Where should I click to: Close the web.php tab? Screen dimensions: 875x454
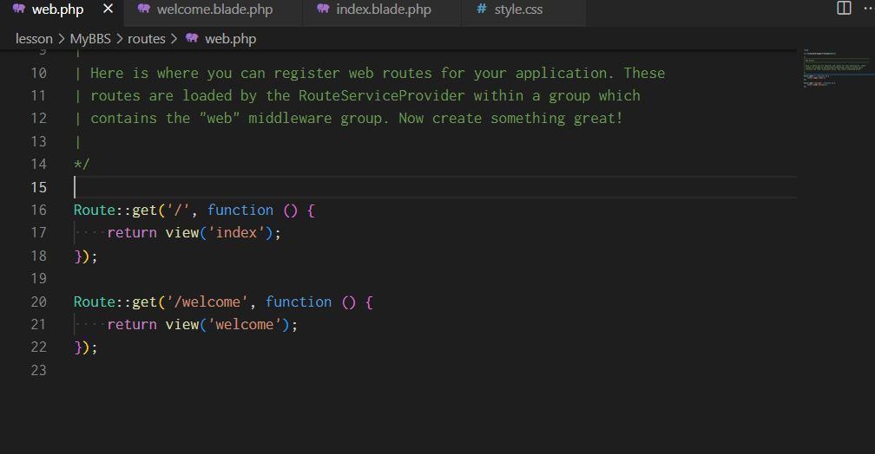pyautogui.click(x=108, y=10)
